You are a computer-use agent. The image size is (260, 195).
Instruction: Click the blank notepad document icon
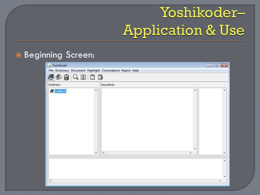point(92,77)
